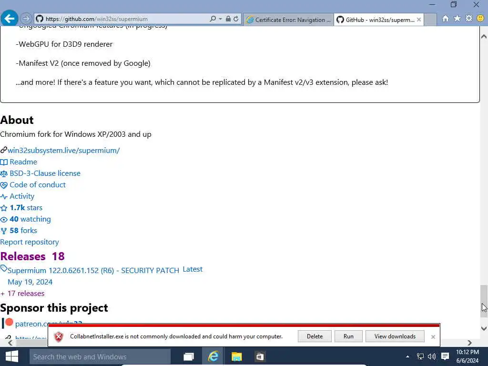Image resolution: width=488 pixels, height=366 pixels.
Task: Go to the browser home page icon
Action: [446, 19]
